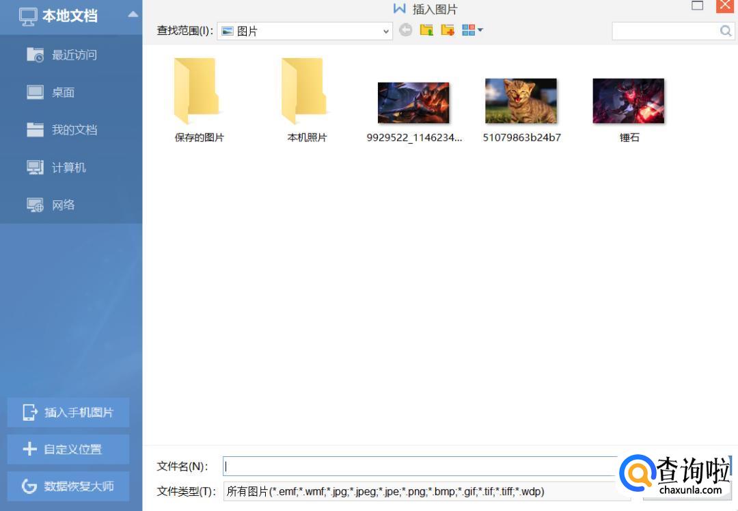Open 最近访问 in the sidebar
Viewport: 738px width, 511px height.
[x=71, y=55]
